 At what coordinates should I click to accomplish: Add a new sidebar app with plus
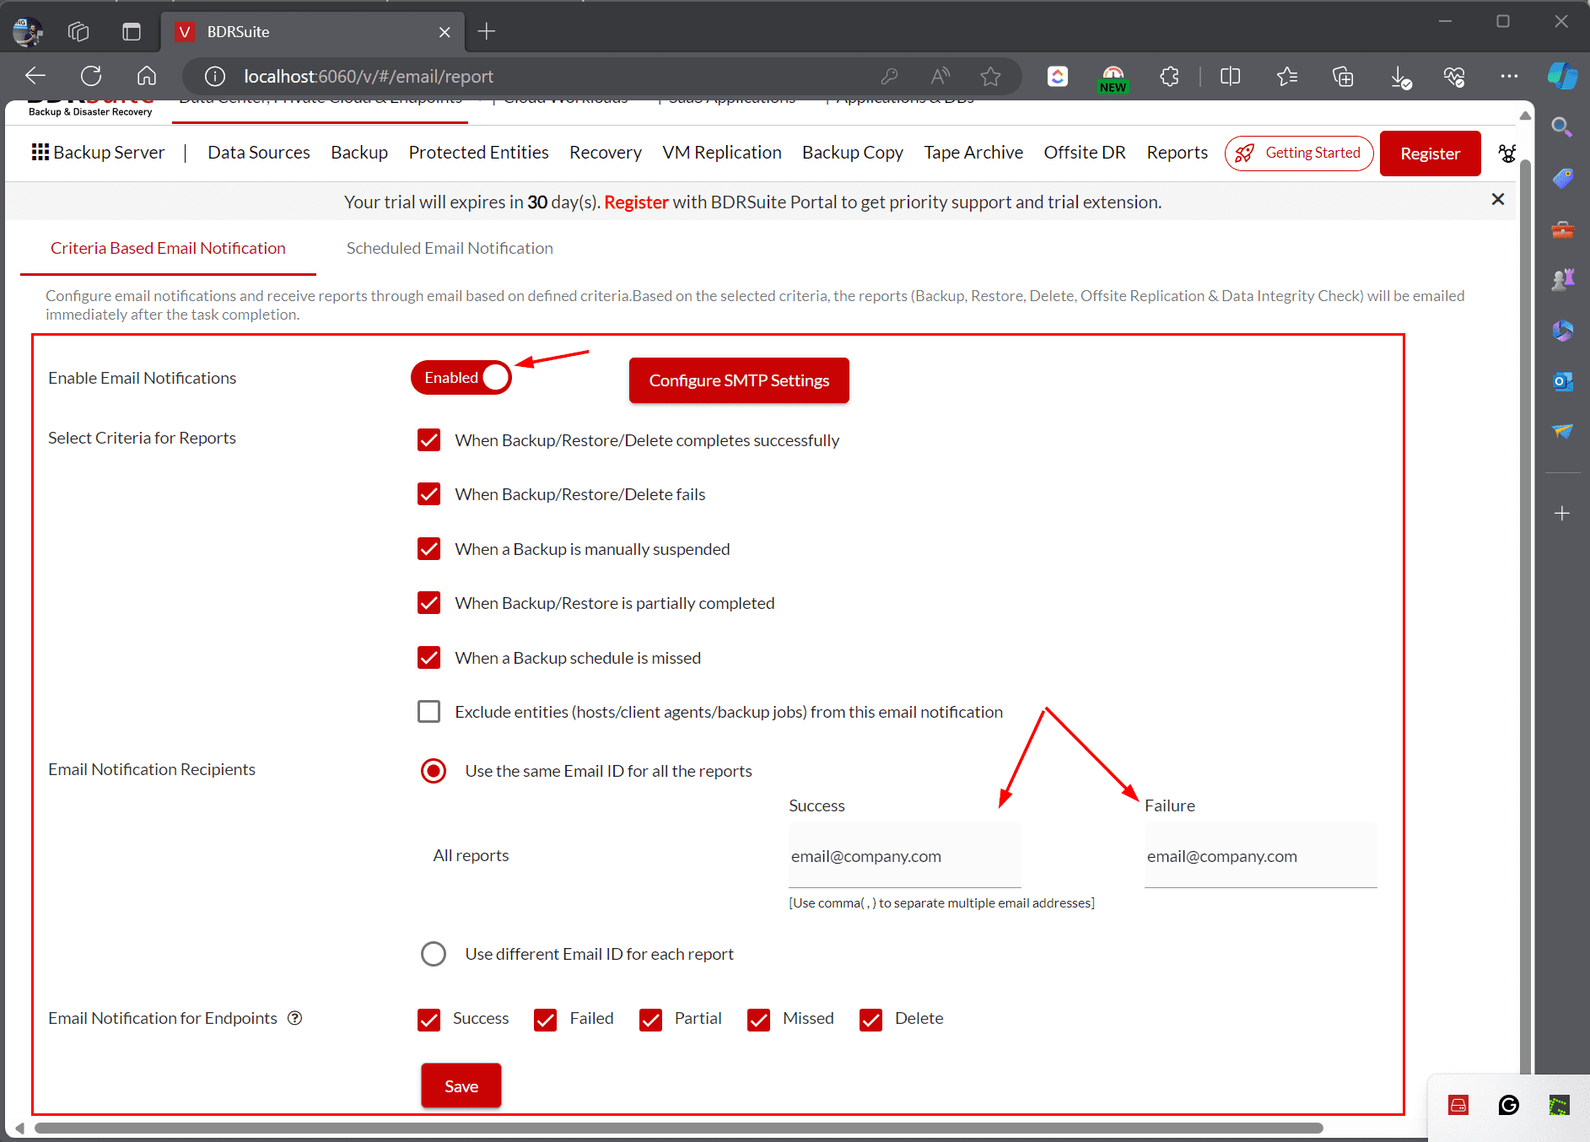[1562, 514]
